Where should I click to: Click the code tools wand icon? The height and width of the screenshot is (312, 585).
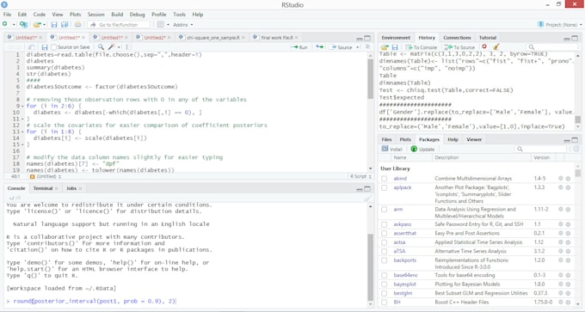pos(111,47)
